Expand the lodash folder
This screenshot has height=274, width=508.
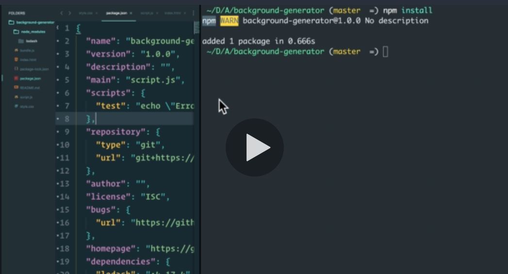tap(28, 41)
